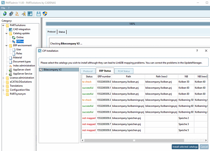Screen dimensions: 210x151
Task: Select the ERP Status tab
Action: [x=105, y=71]
